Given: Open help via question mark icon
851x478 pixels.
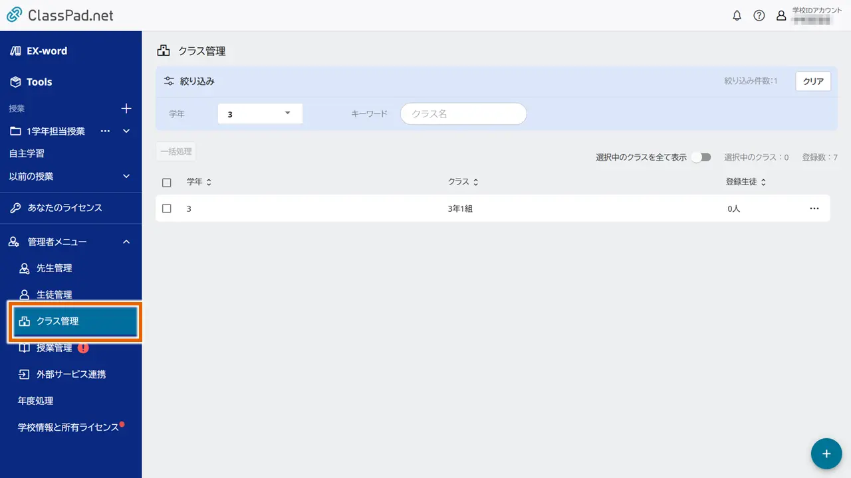Looking at the screenshot, I should [x=759, y=16].
